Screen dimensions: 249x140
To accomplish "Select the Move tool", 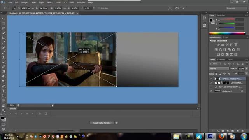I will point(3,19).
